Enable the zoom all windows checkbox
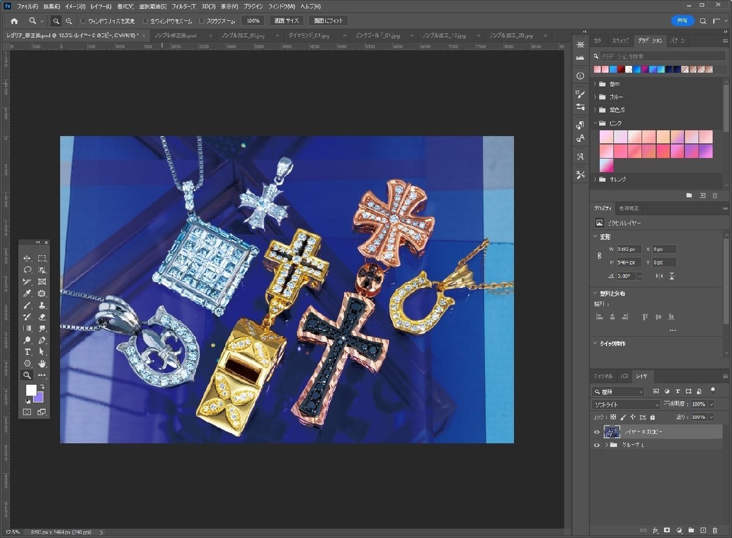The height and width of the screenshot is (538, 732). (x=145, y=21)
